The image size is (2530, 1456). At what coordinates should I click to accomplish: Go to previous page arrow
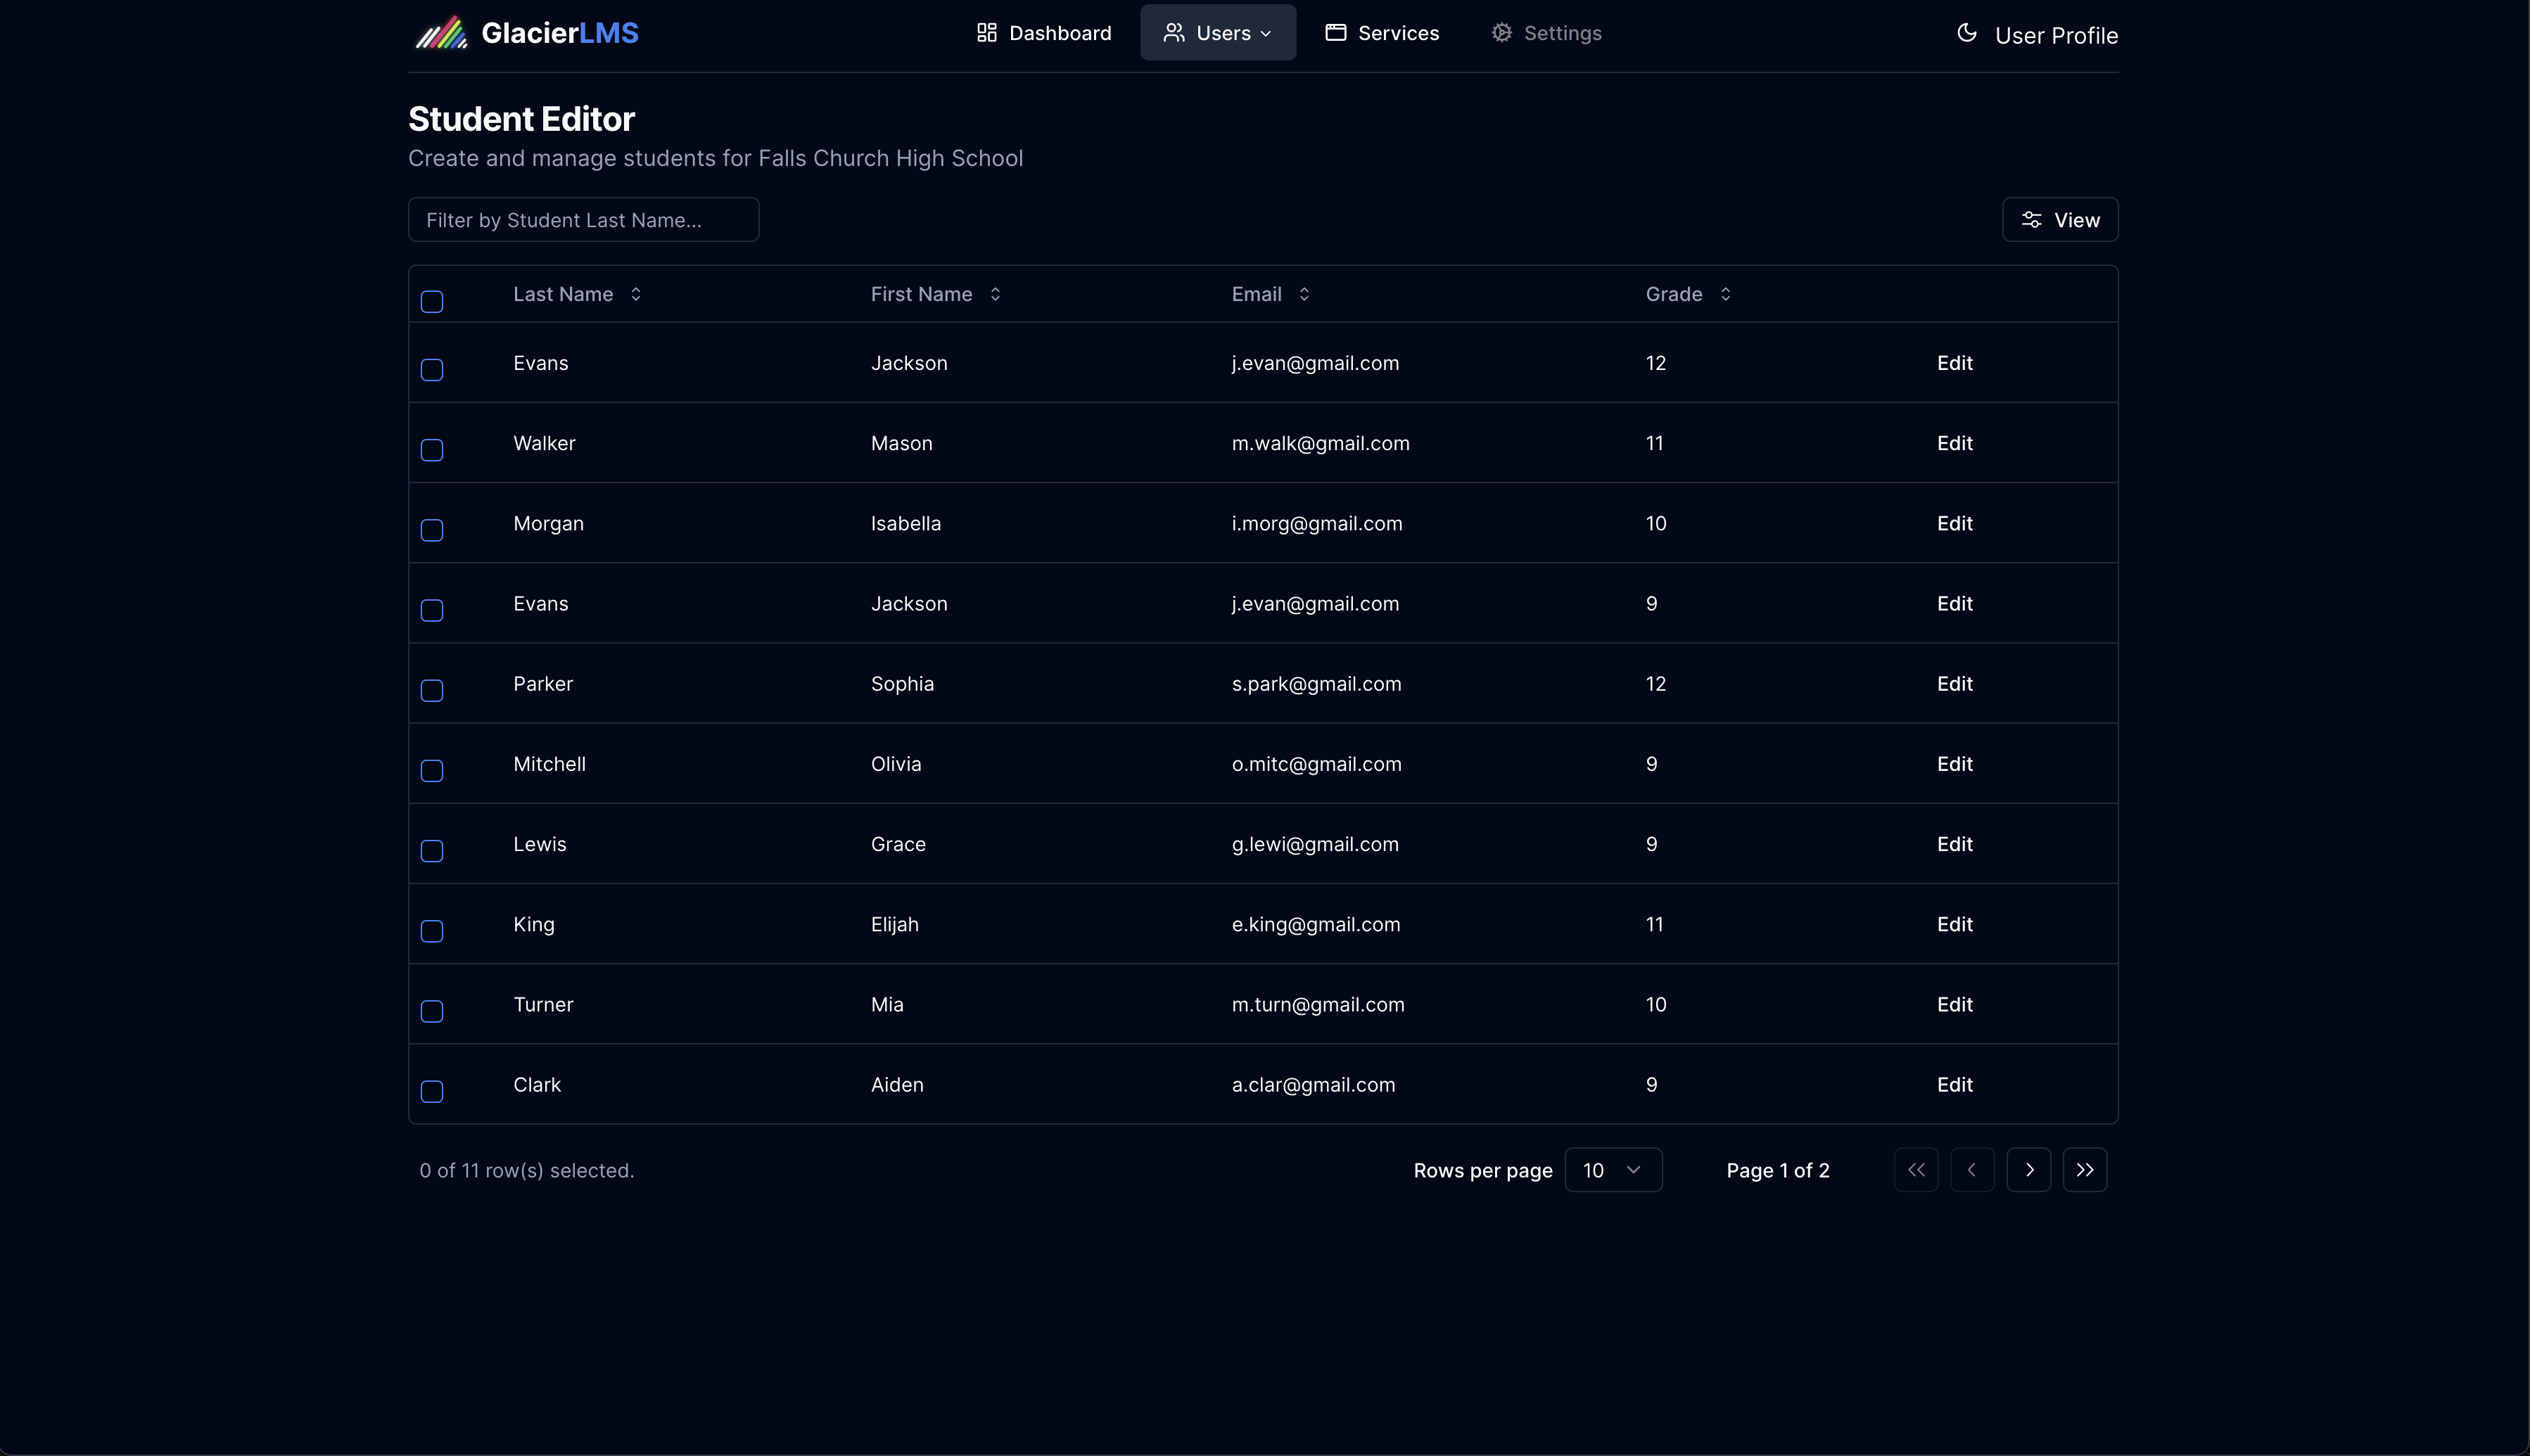[x=1971, y=1170]
